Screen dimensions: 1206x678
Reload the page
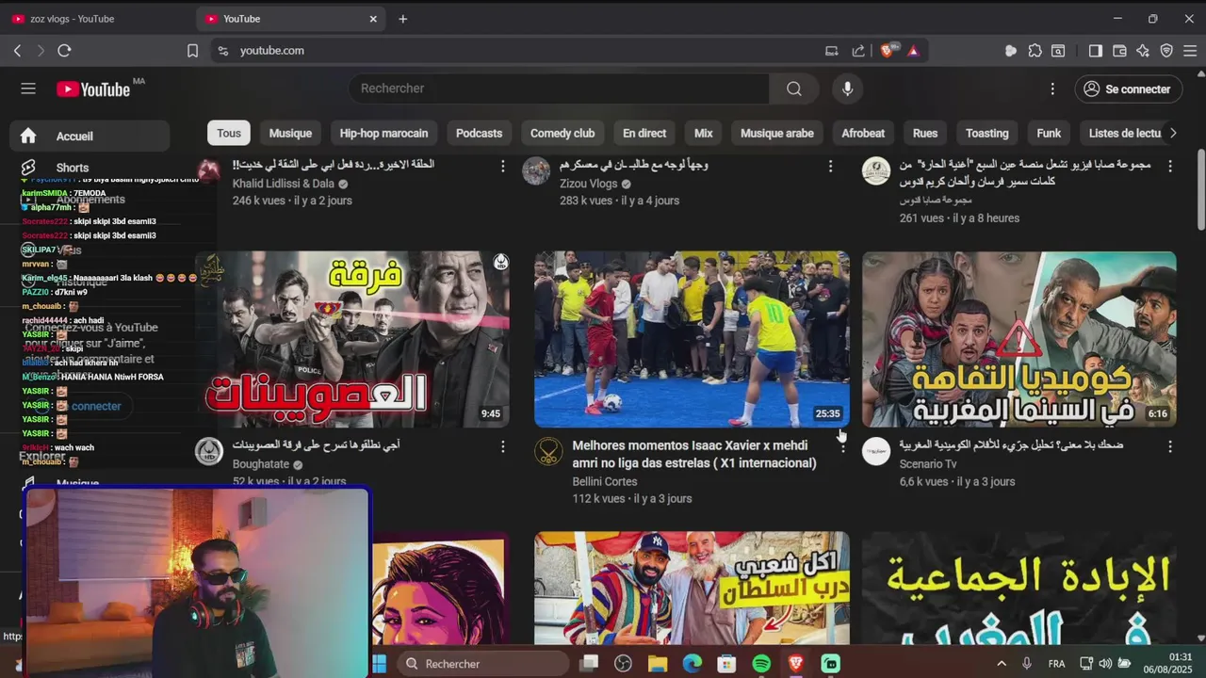click(x=64, y=51)
